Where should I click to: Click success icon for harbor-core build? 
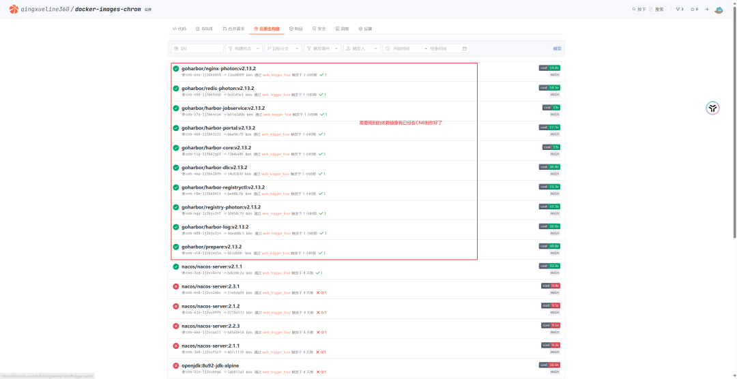pyautogui.click(x=176, y=147)
